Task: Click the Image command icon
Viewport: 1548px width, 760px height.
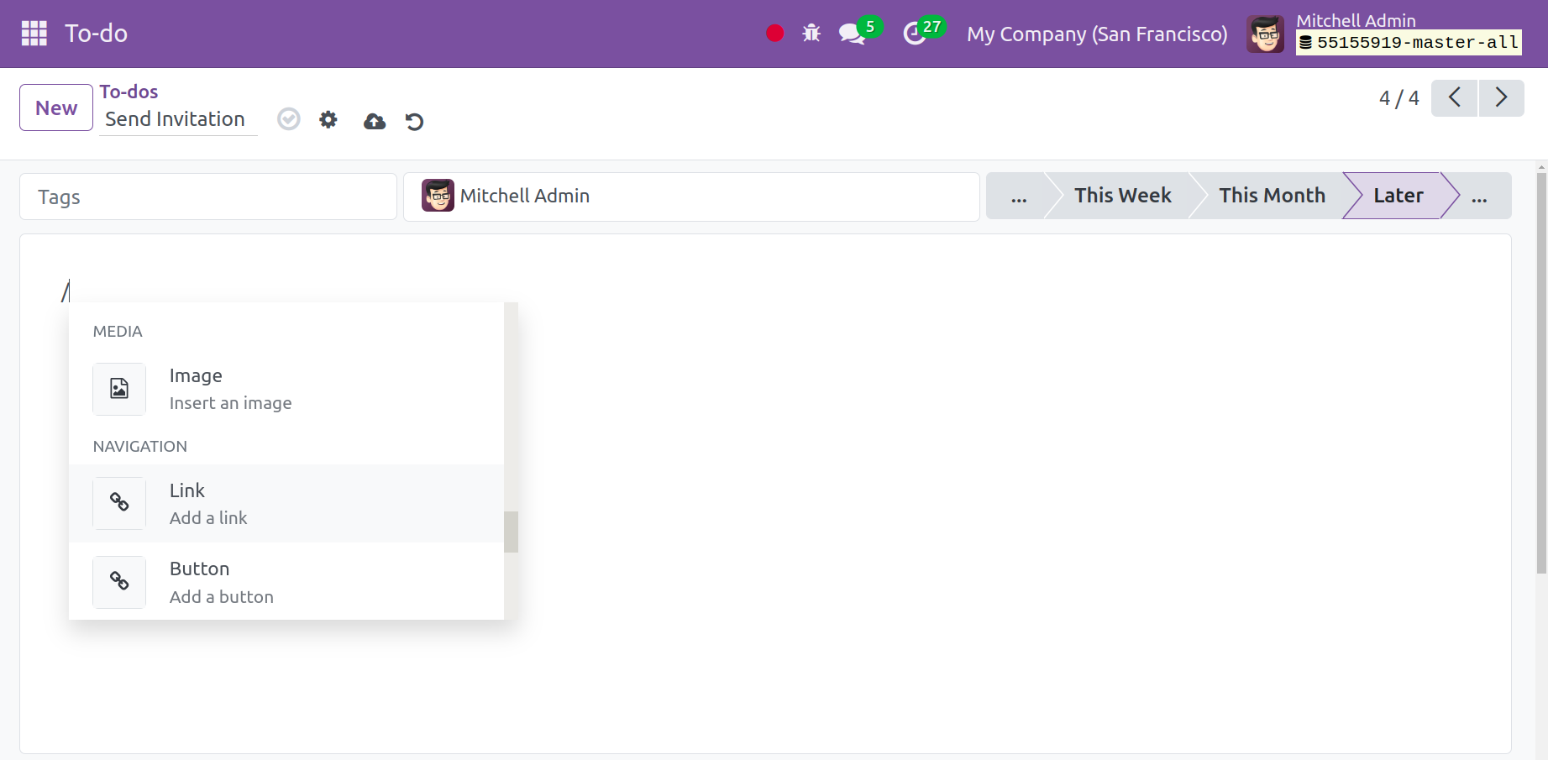Action: point(119,389)
